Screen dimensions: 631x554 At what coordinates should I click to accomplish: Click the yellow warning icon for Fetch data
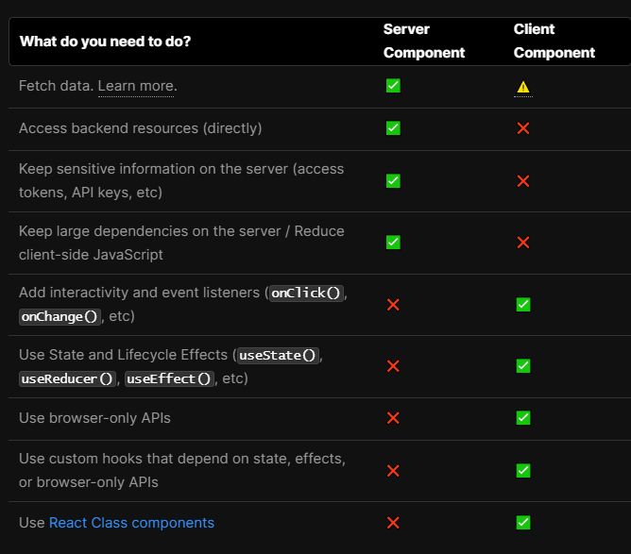tap(523, 87)
